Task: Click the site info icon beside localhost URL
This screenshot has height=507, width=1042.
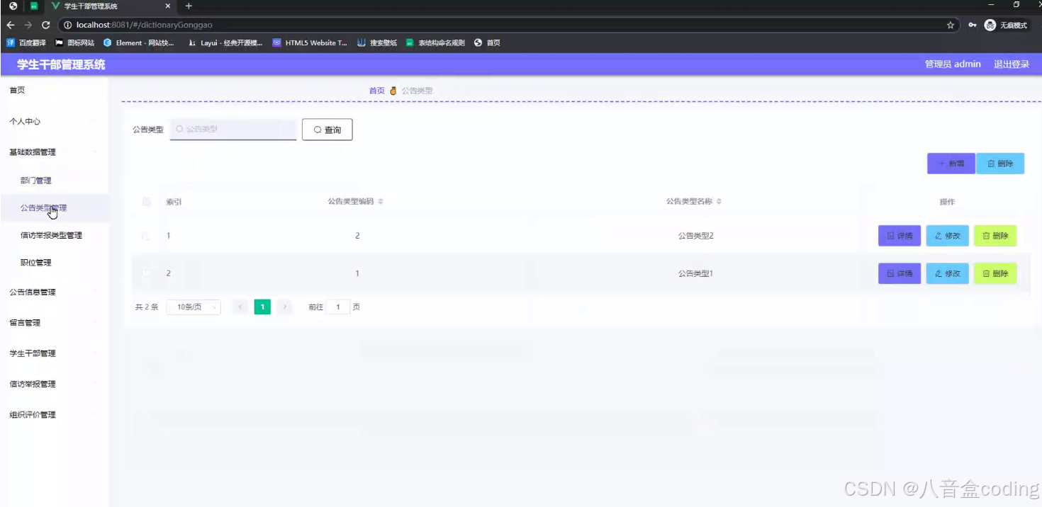Action: (68, 25)
